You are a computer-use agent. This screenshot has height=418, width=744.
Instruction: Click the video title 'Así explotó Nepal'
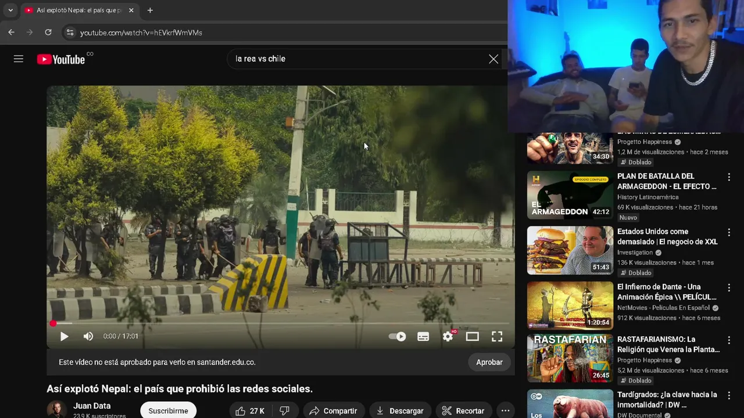tap(180, 389)
